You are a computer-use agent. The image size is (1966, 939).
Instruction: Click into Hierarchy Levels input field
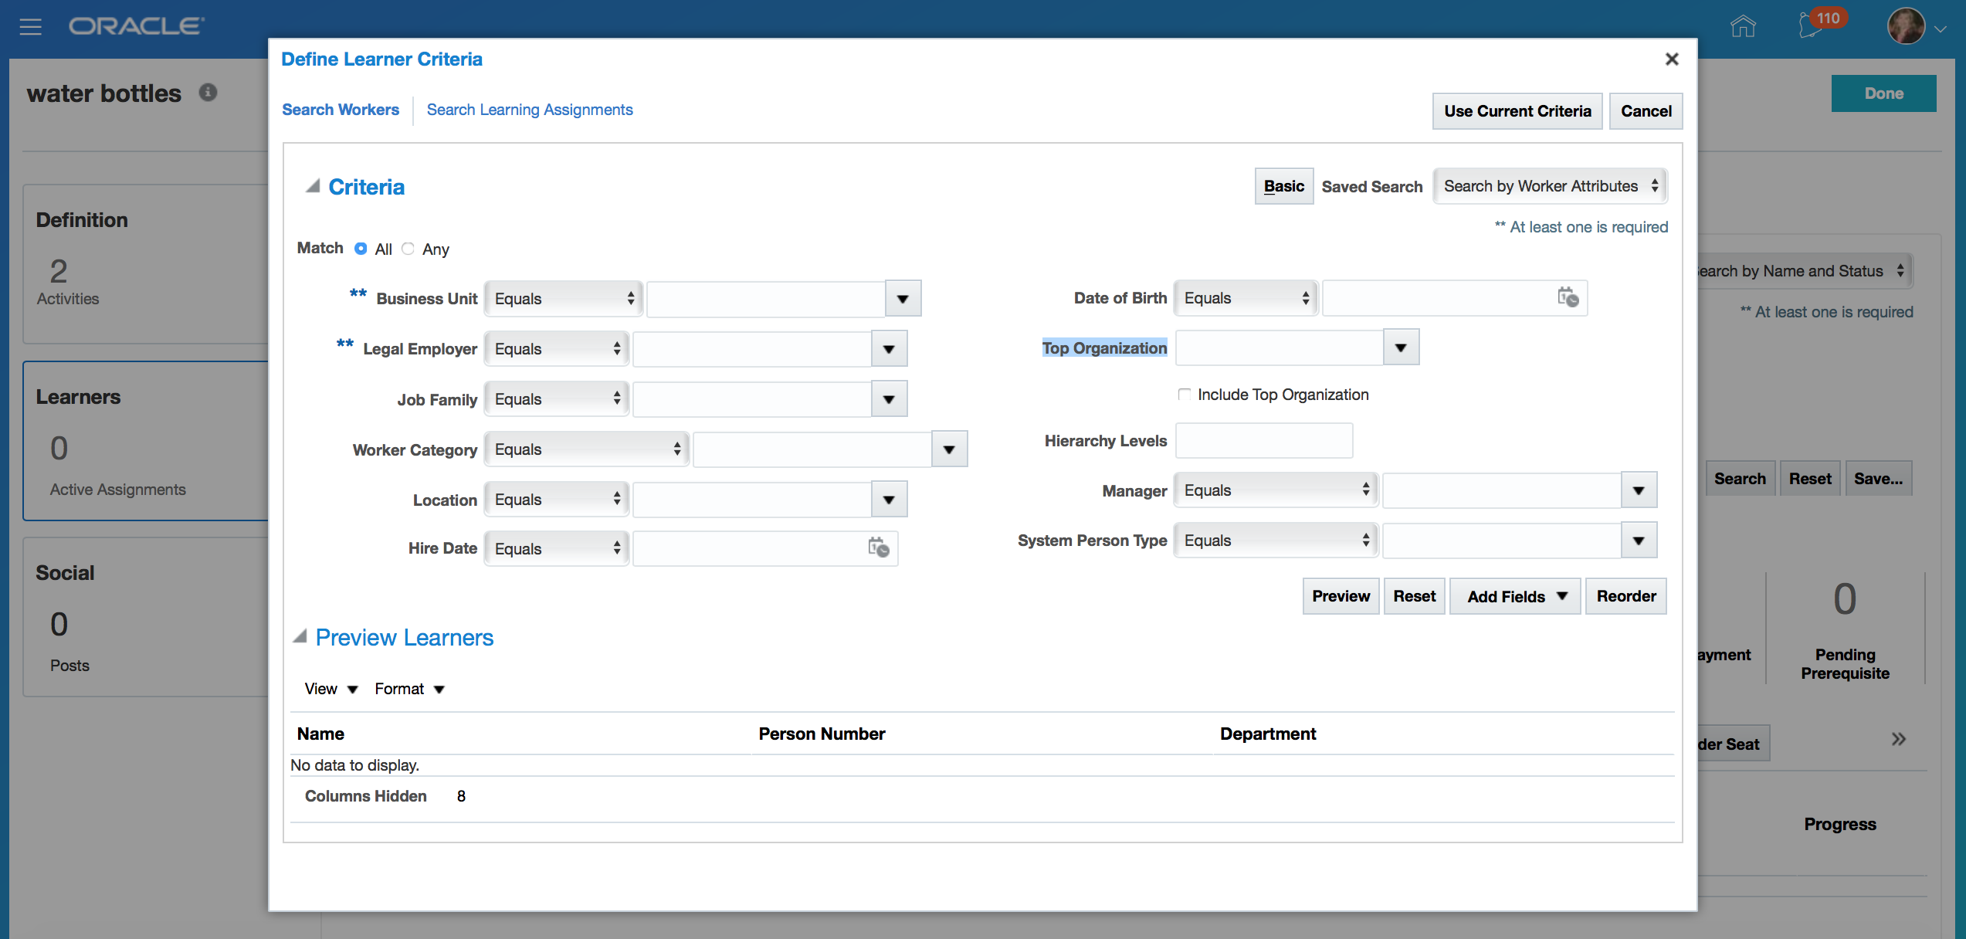(1263, 441)
